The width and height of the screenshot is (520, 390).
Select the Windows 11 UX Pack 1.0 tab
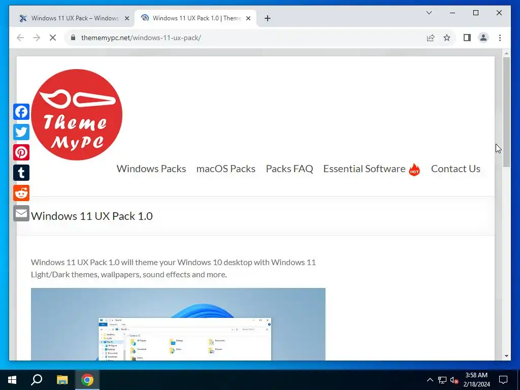(196, 18)
